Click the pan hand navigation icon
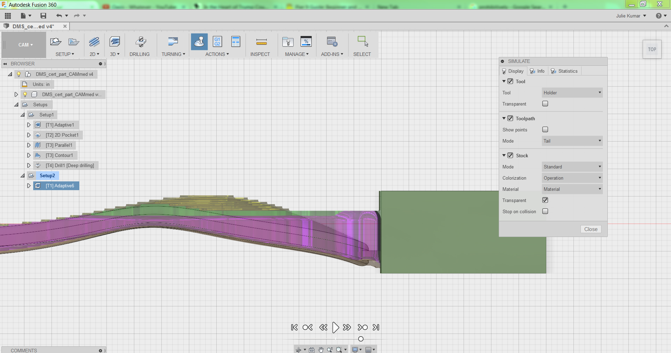 321,350
